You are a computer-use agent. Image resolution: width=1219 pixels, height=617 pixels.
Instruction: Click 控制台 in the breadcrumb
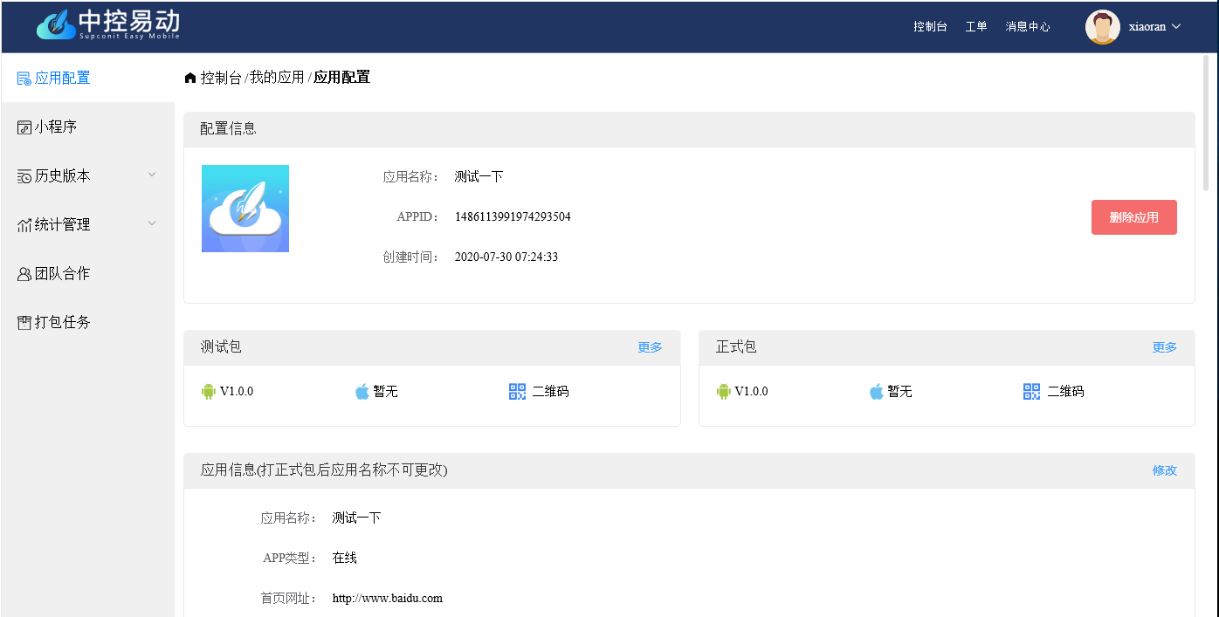[221, 78]
